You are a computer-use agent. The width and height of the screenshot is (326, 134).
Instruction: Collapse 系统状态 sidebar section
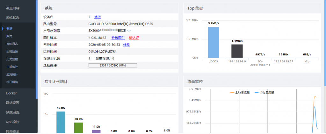click(13, 18)
